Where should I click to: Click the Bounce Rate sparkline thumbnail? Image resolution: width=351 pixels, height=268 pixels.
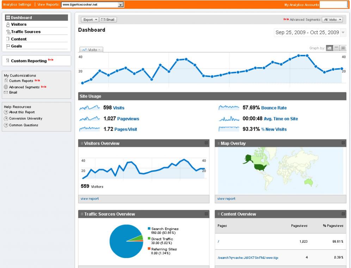coord(229,108)
